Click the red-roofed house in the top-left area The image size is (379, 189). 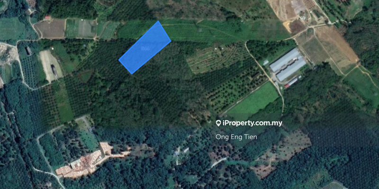click(x=48, y=17)
